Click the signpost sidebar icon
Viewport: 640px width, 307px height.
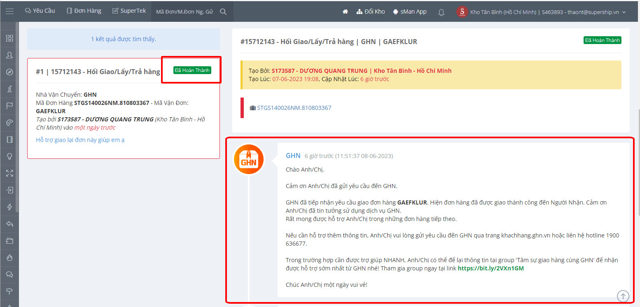click(x=9, y=291)
